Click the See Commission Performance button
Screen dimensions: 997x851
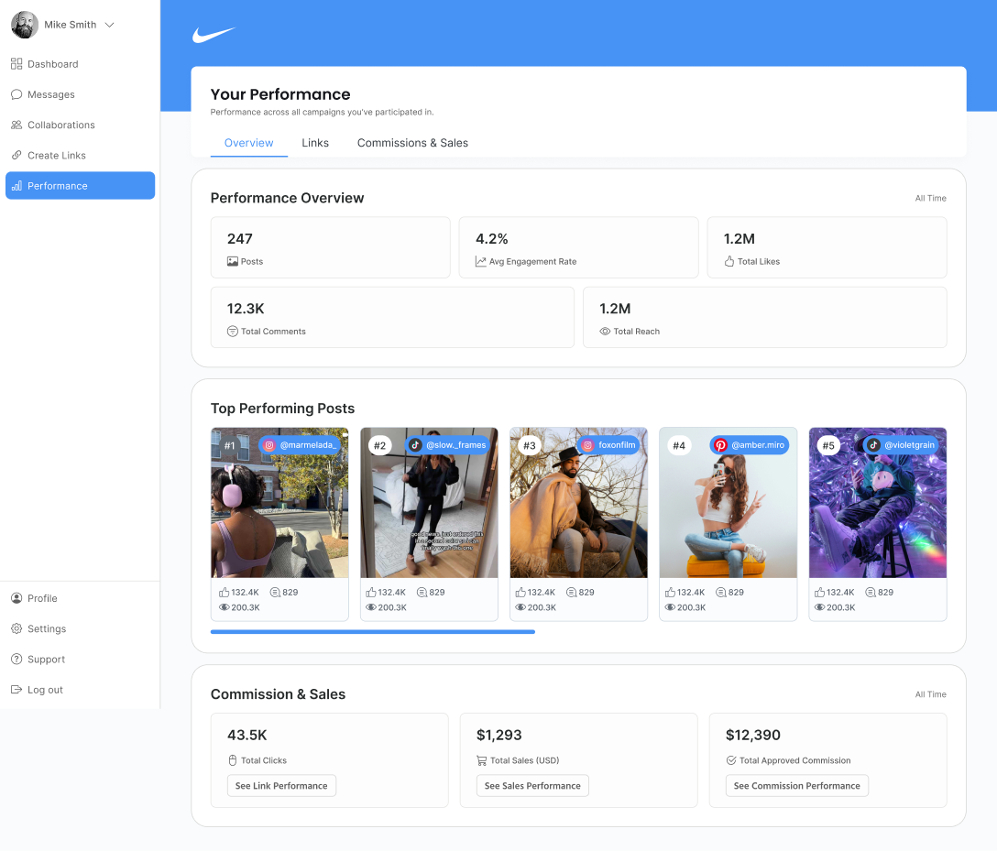tap(796, 785)
